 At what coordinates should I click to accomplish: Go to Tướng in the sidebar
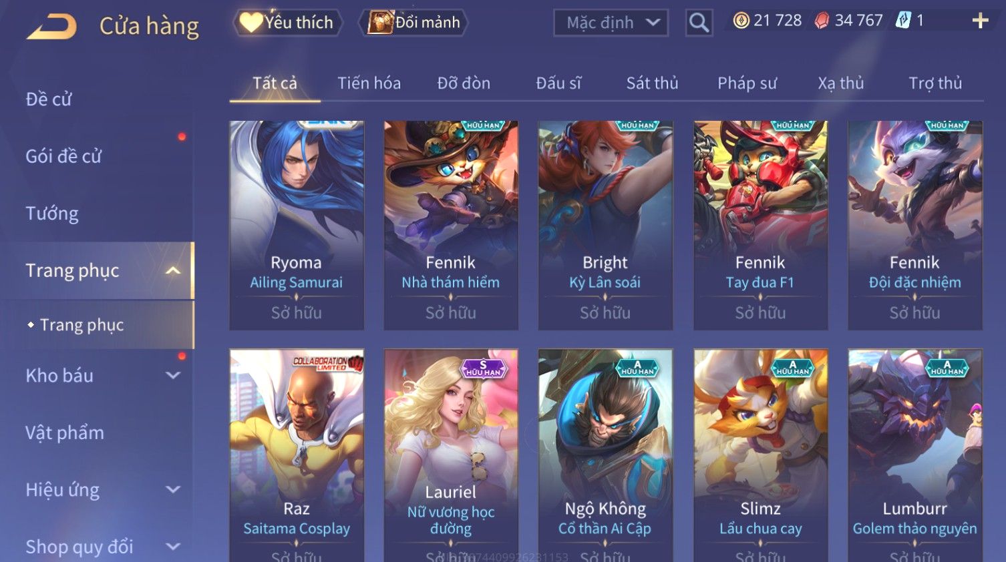point(52,213)
